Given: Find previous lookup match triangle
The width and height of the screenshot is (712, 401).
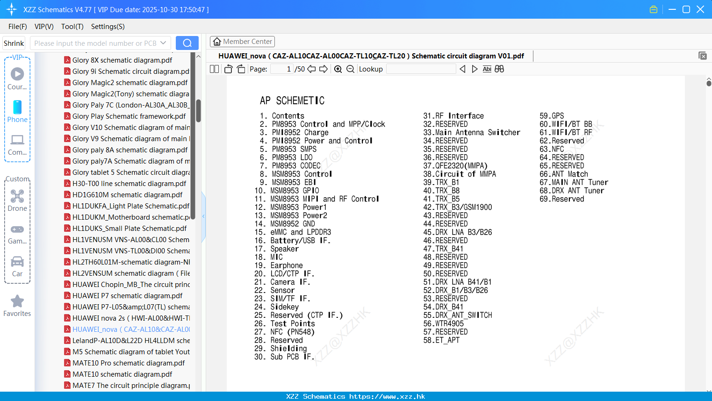Looking at the screenshot, I should 462,69.
